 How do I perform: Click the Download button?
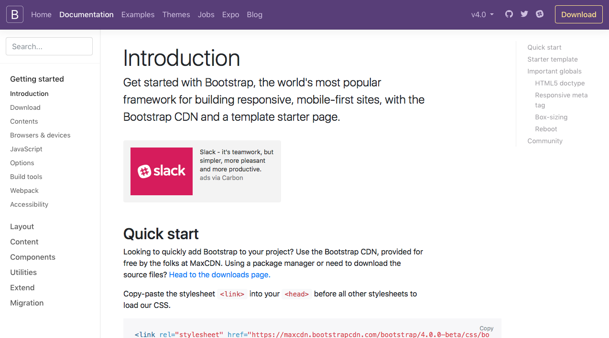pyautogui.click(x=578, y=14)
